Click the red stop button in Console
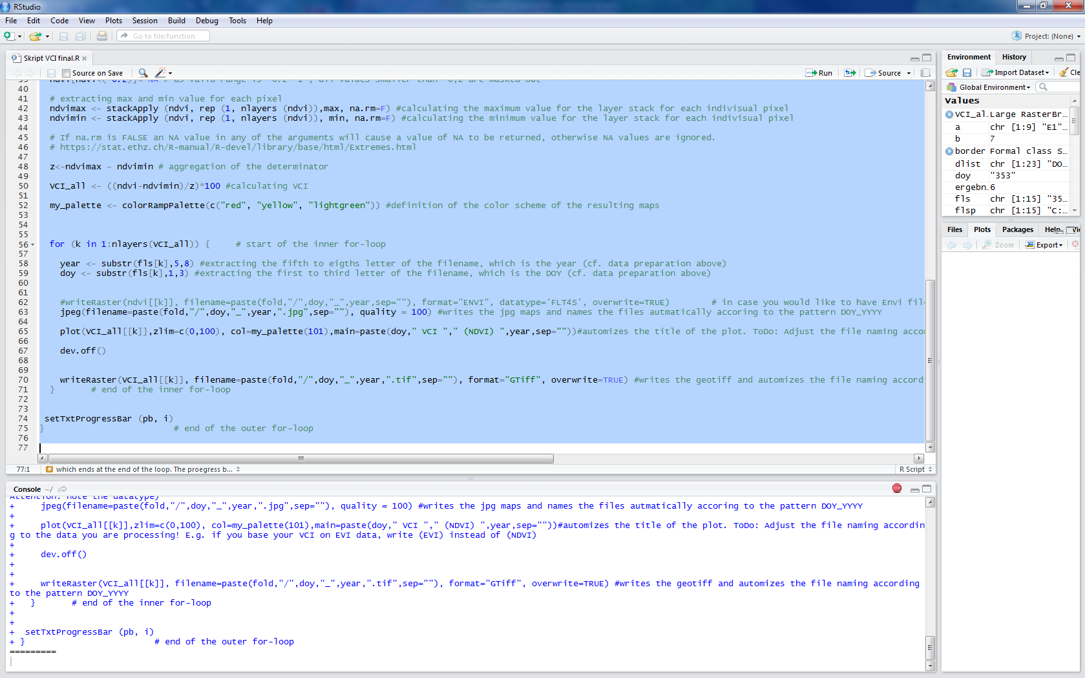The height and width of the screenshot is (678, 1085). pyautogui.click(x=897, y=489)
